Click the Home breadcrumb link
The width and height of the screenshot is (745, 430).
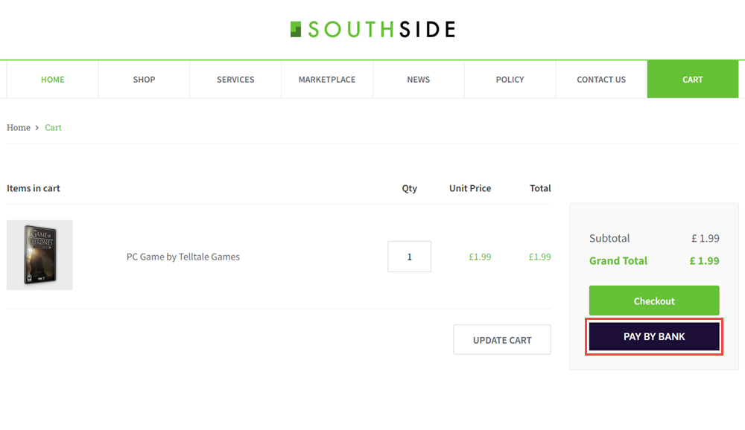point(19,128)
